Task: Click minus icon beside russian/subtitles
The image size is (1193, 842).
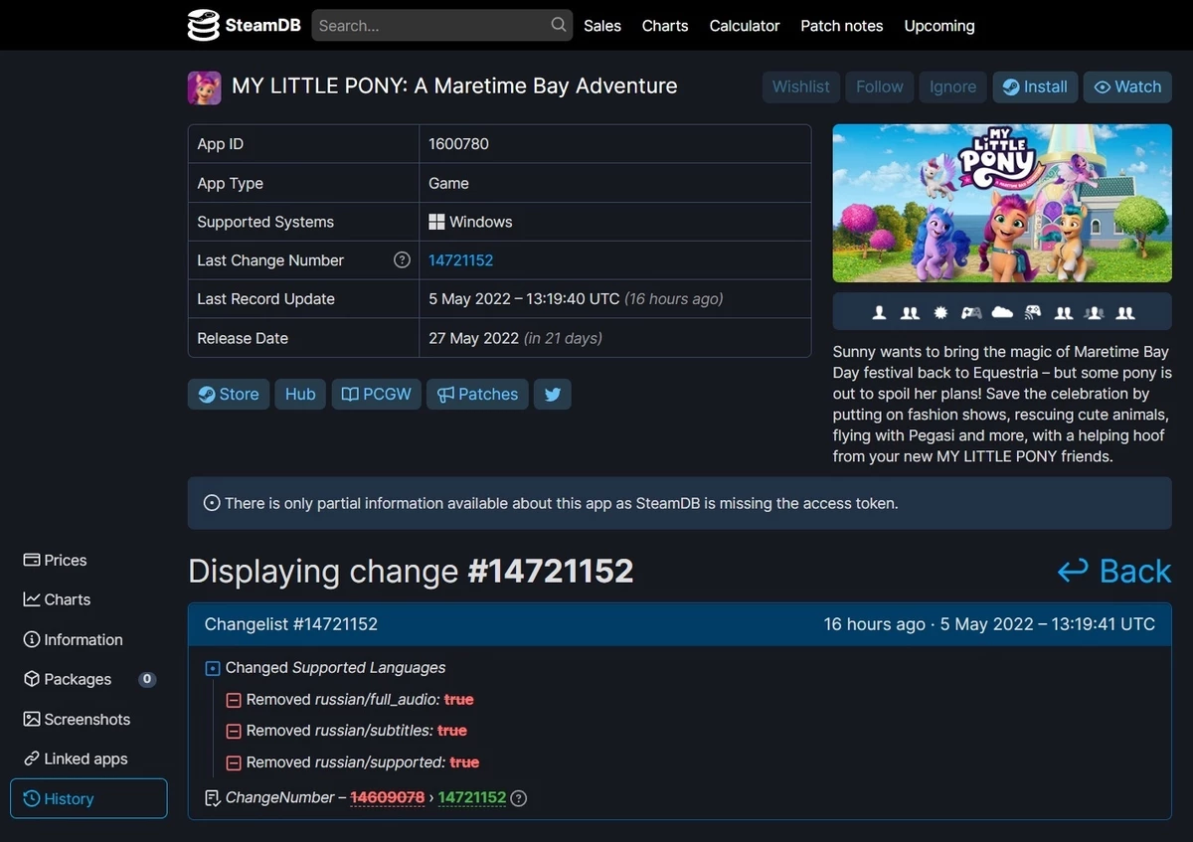Action: click(234, 731)
